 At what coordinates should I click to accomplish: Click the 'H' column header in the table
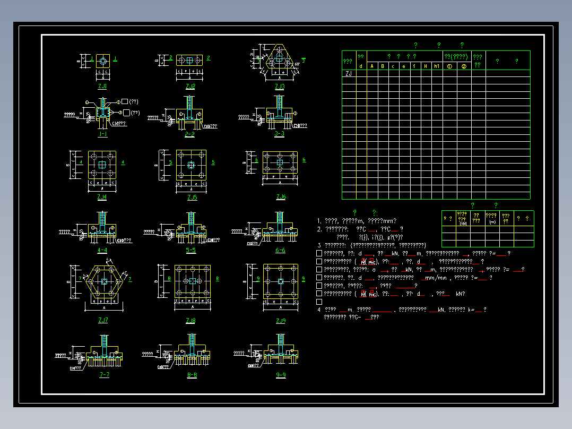pyautogui.click(x=426, y=66)
